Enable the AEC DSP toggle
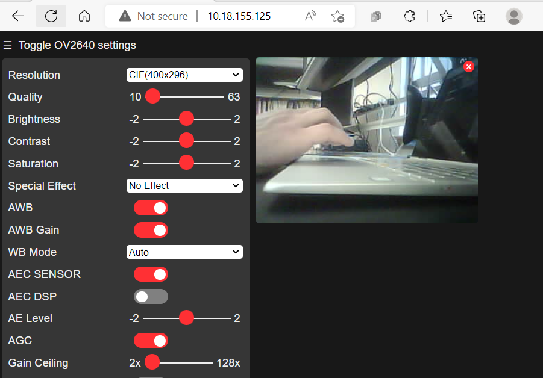The width and height of the screenshot is (543, 378). [151, 297]
